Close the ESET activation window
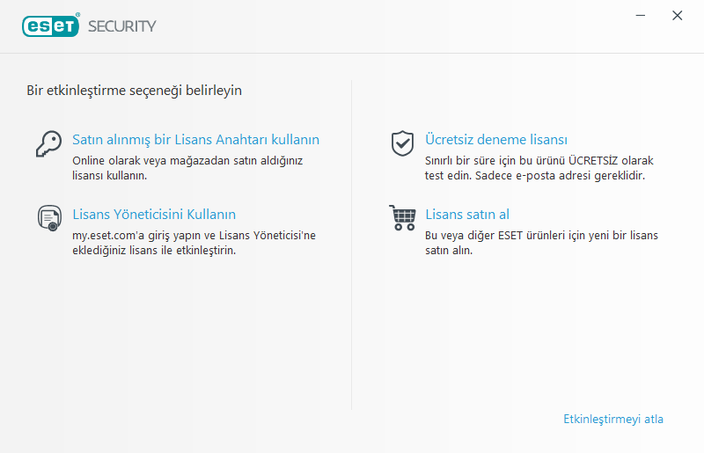This screenshot has width=704, height=453. (x=677, y=16)
